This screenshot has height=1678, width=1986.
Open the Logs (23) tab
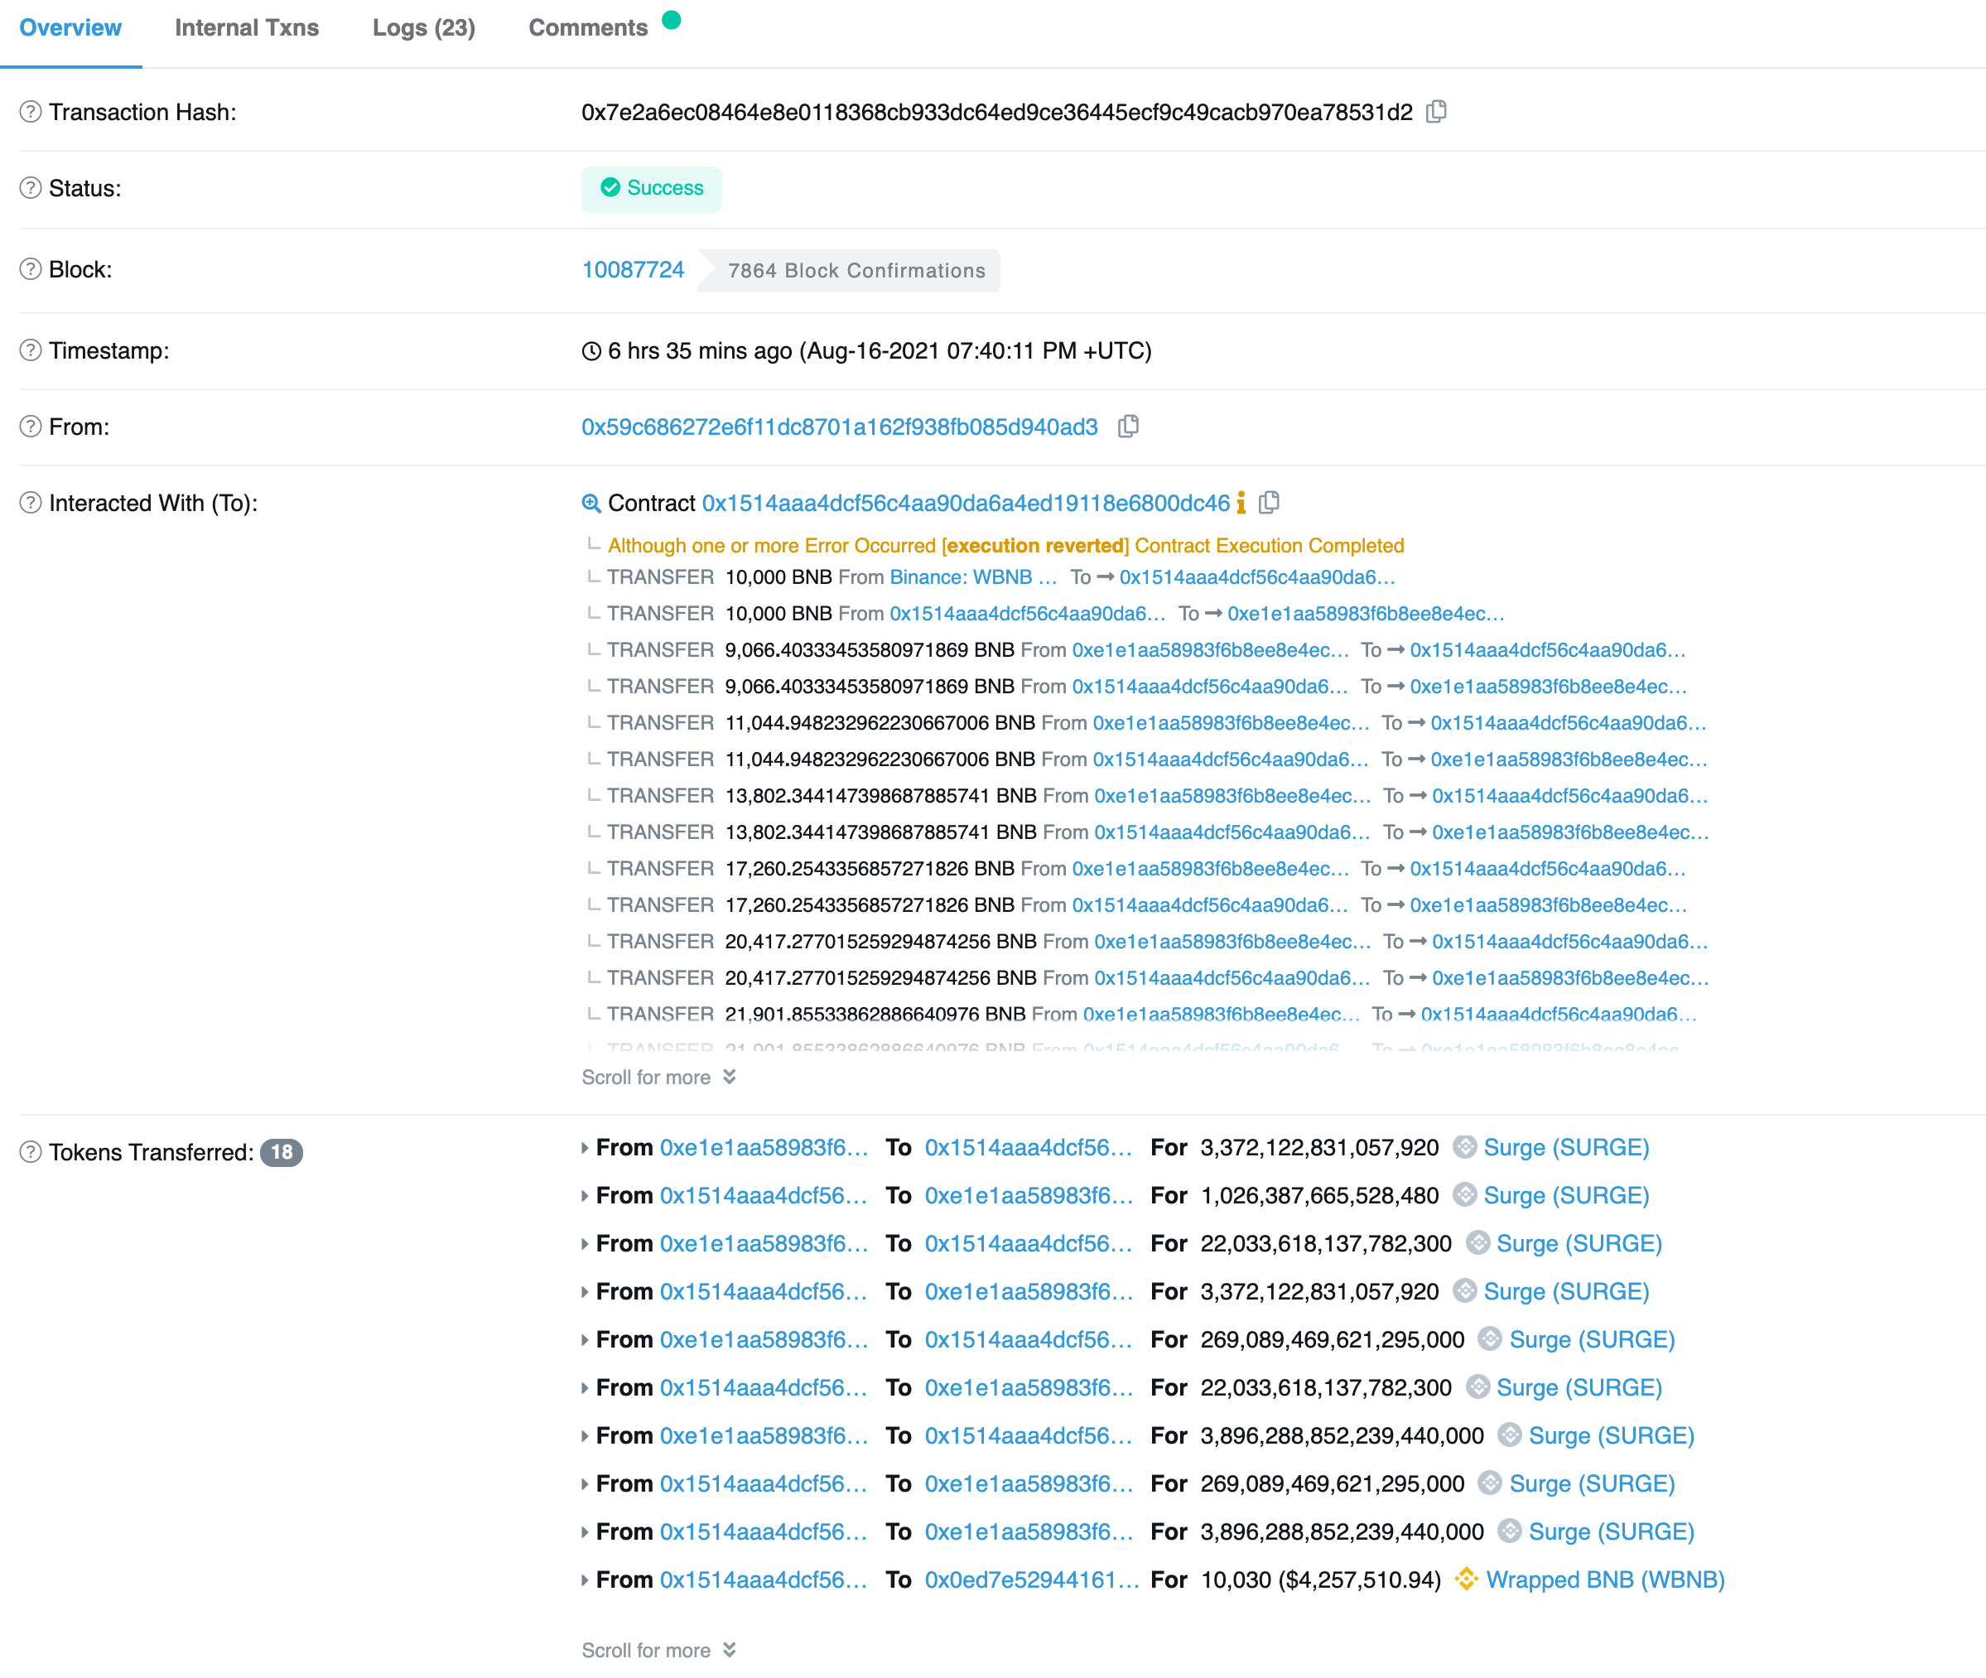tap(423, 27)
